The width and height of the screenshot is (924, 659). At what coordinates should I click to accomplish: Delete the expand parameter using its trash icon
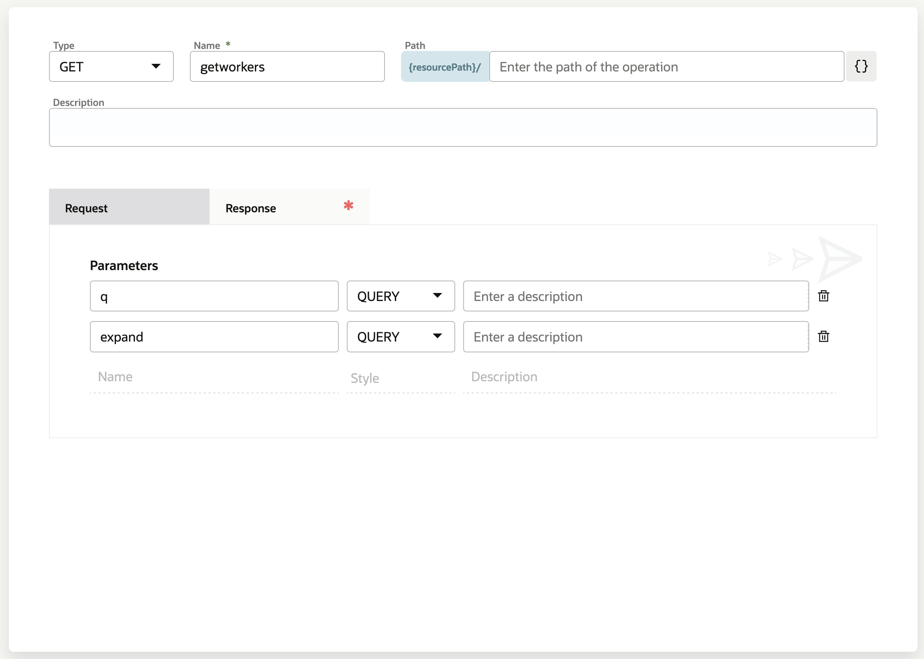coord(824,336)
